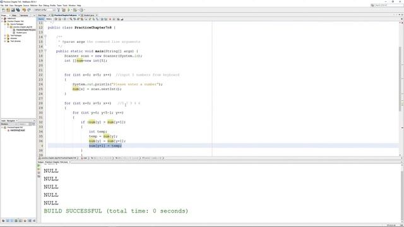The image size is (404, 227).
Task: Switch to the Start Page tab
Action: [42, 15]
